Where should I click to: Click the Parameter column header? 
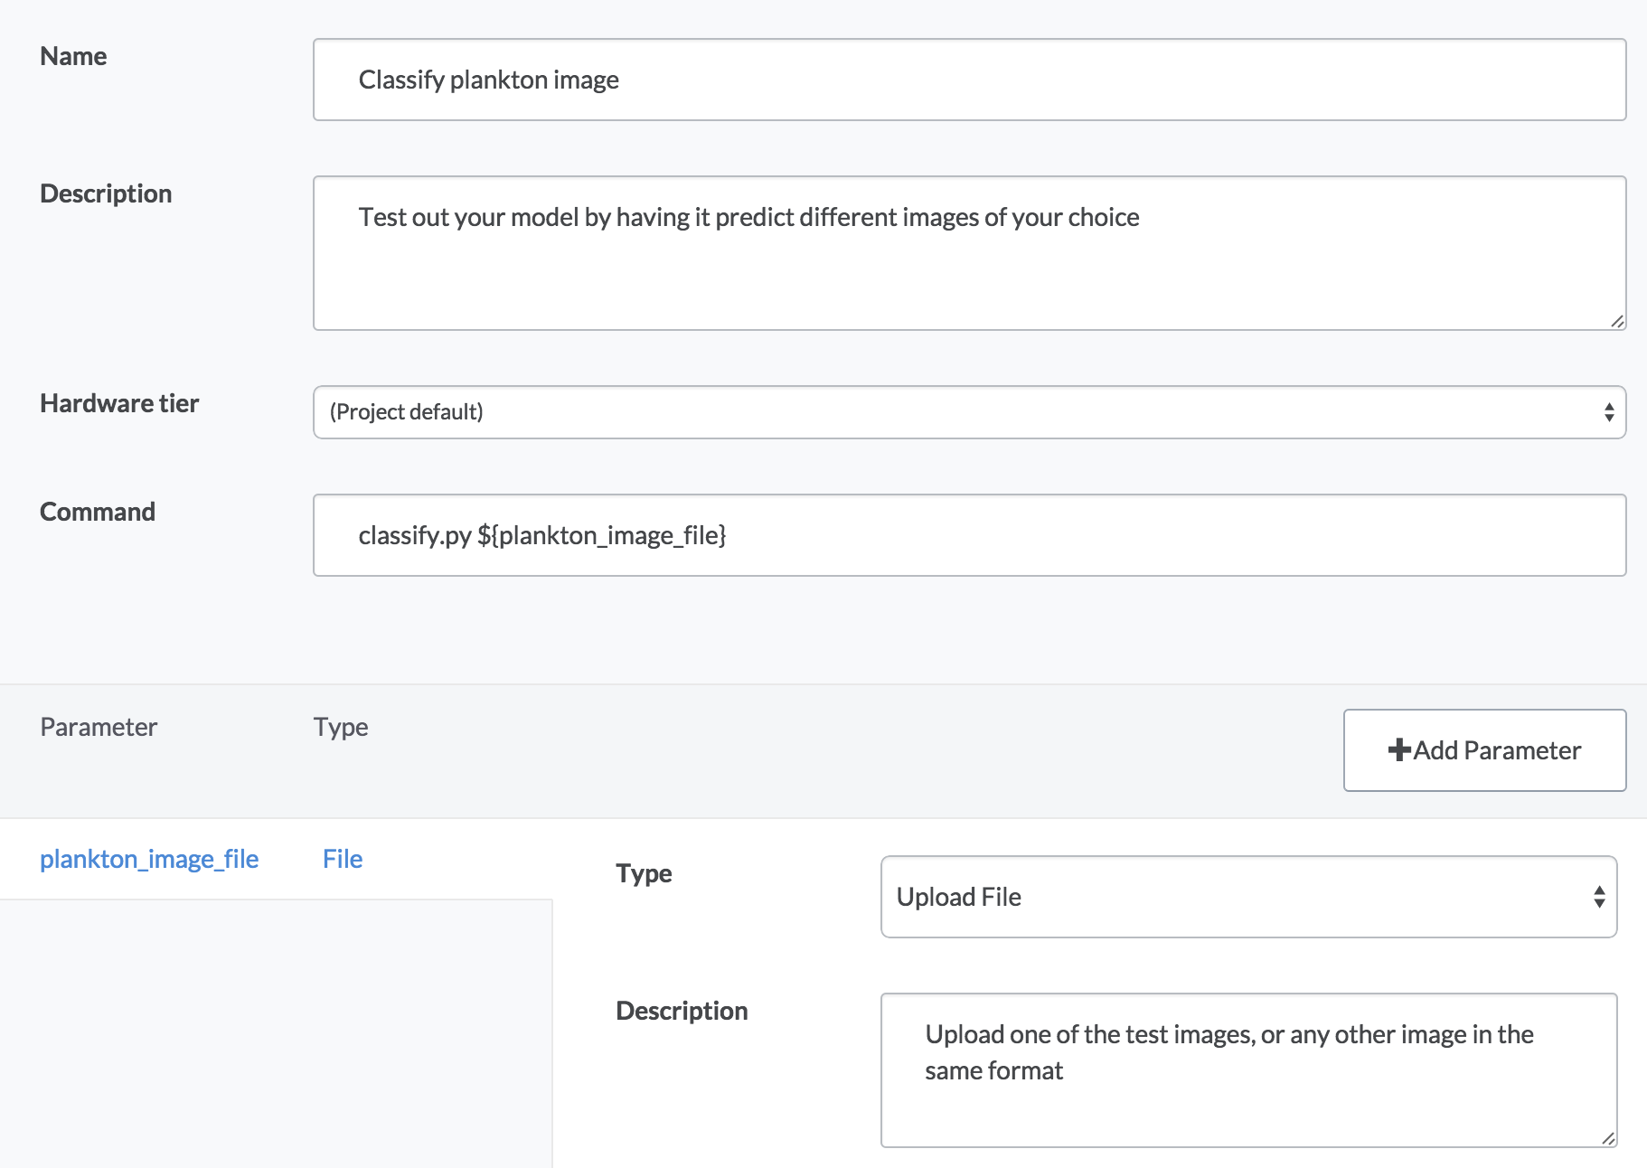pos(99,727)
